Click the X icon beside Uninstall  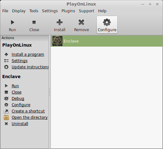click(x=6, y=124)
